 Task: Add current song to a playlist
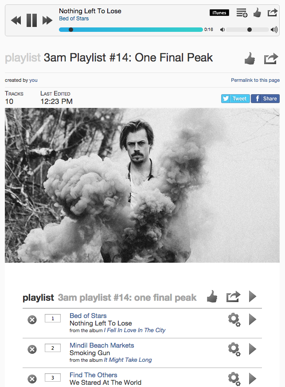tap(242, 12)
